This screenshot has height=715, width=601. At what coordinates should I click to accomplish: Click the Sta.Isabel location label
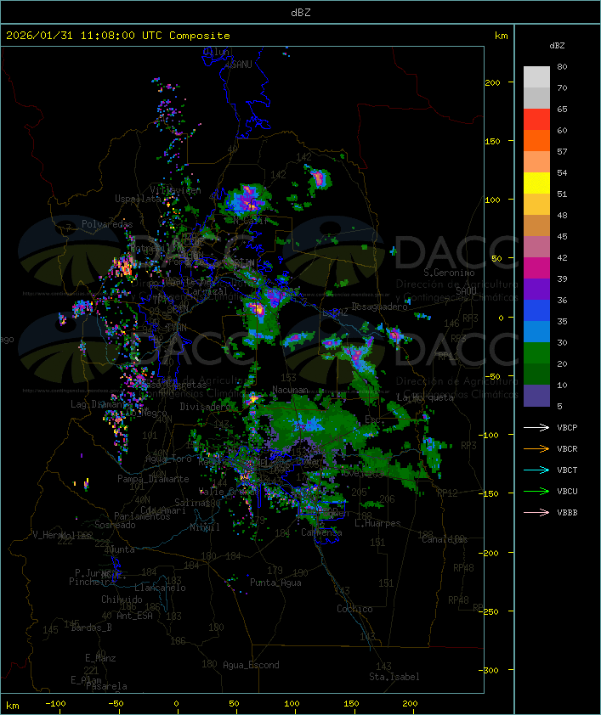(x=394, y=677)
